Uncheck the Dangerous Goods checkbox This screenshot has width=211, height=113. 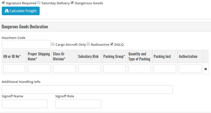(72, 3)
